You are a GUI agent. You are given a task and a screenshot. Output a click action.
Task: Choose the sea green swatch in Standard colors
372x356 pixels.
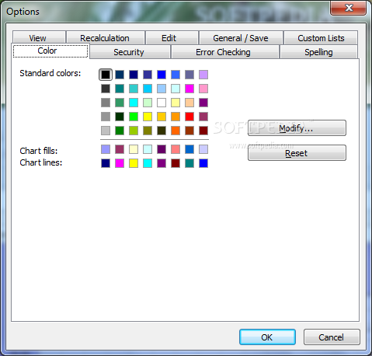120,103
